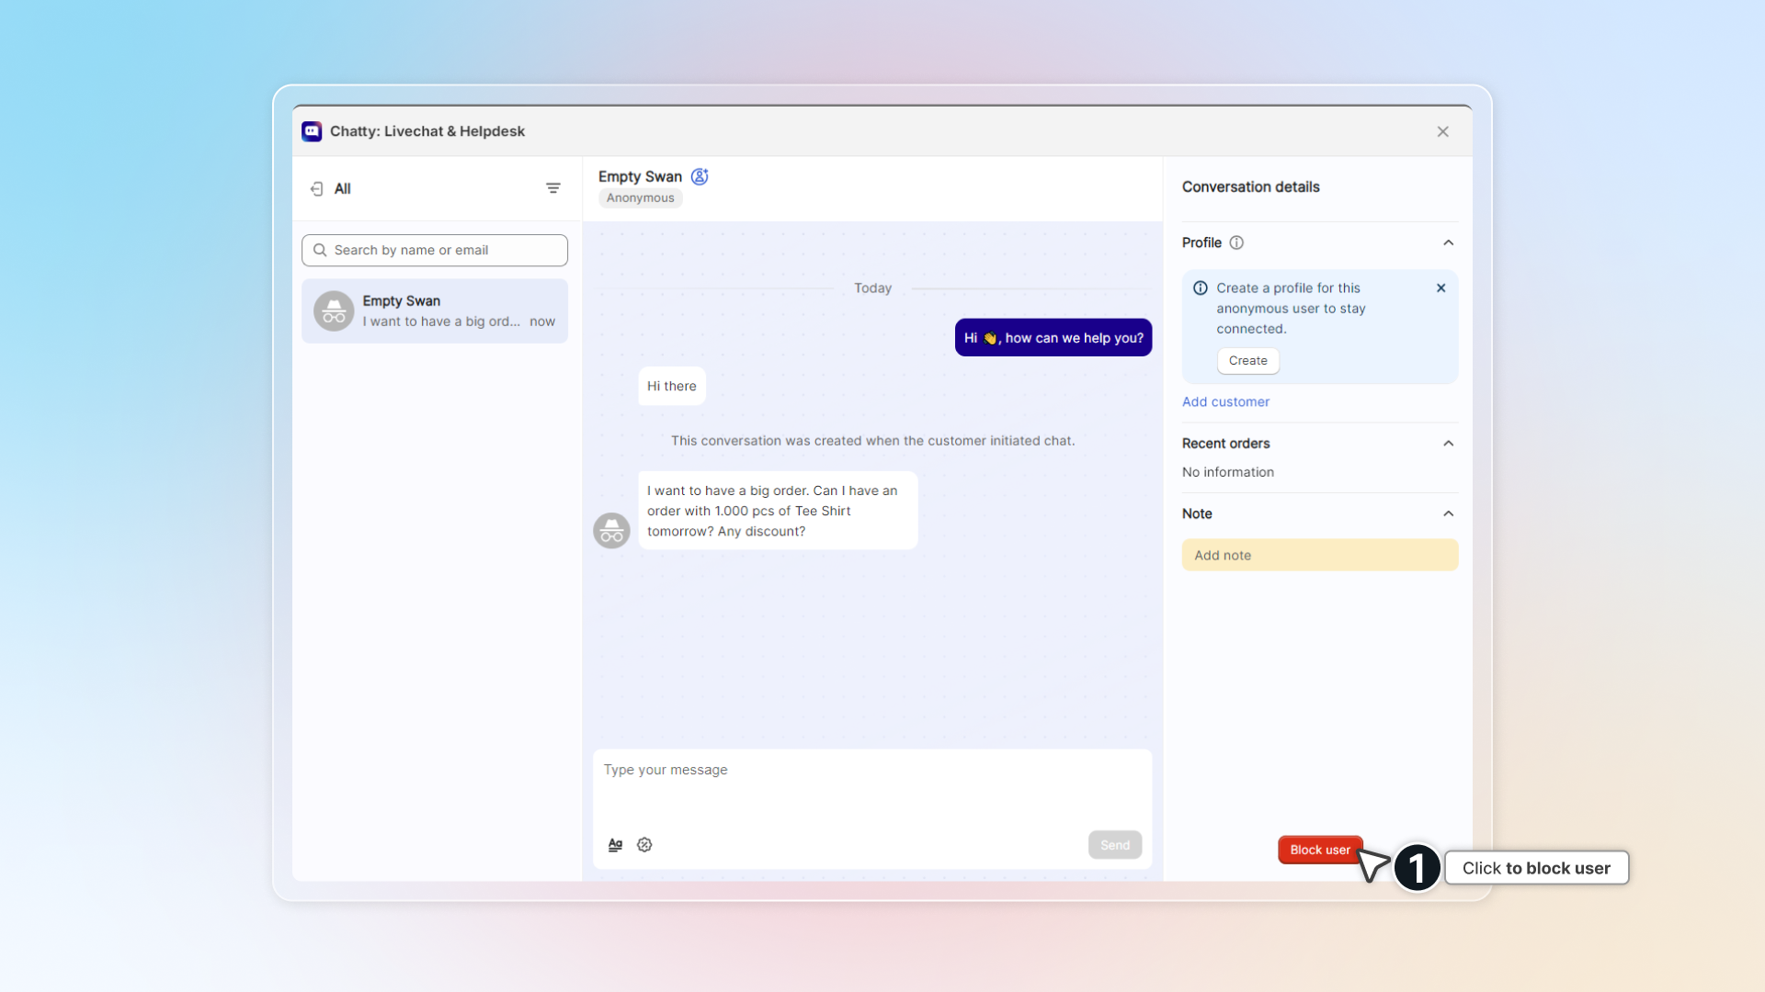Collapse the Recent orders section
The height and width of the screenshot is (992, 1765).
(1448, 444)
